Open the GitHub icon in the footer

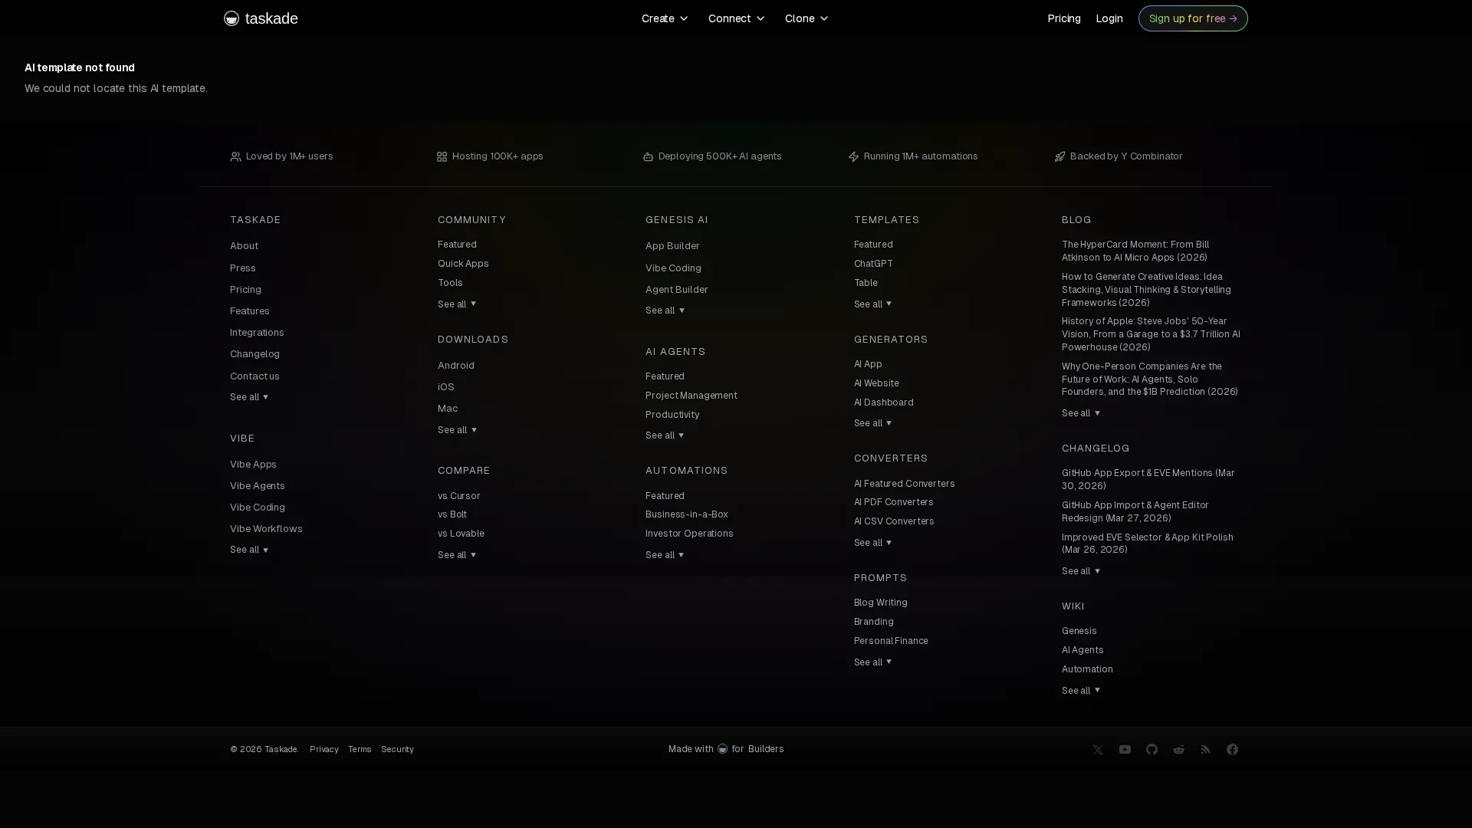click(x=1152, y=749)
